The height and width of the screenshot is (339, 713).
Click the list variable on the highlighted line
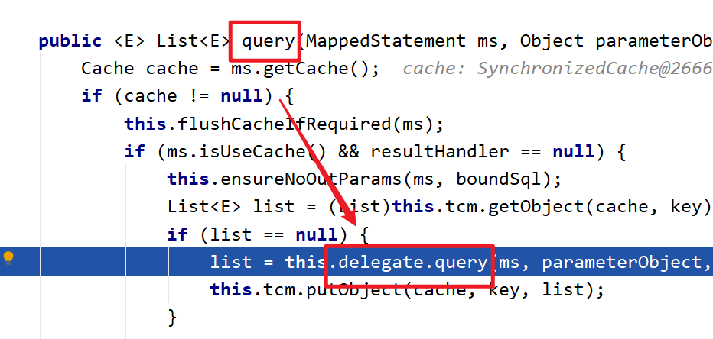[230, 263]
